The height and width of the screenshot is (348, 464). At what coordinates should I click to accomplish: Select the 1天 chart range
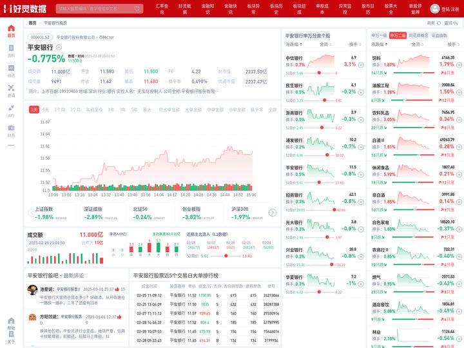pos(34,110)
